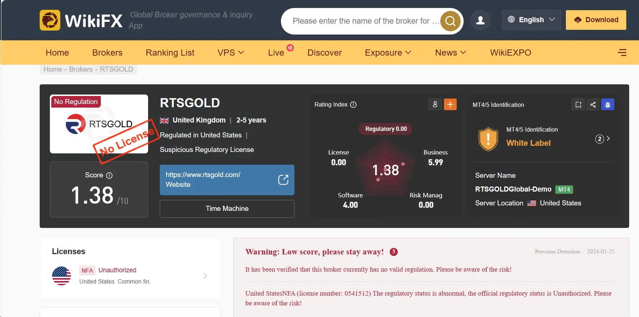Click the RTSGOLDGlobal-Demo server name

513,189
